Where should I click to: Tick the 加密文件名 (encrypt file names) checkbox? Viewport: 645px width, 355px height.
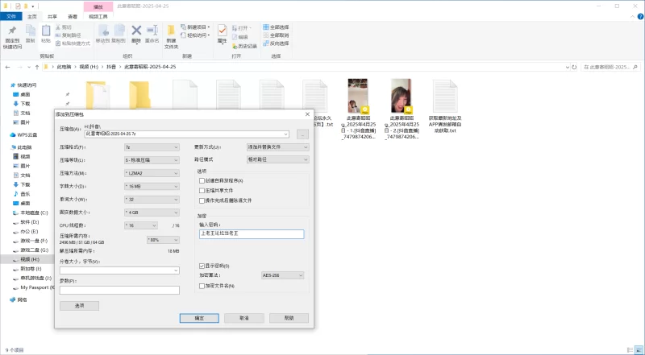(x=202, y=286)
